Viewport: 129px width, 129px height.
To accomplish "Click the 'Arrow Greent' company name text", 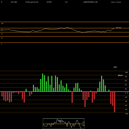I will 116,2.
